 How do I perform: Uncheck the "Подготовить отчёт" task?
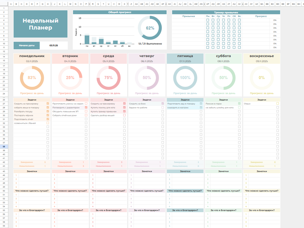click(x=48, y=119)
